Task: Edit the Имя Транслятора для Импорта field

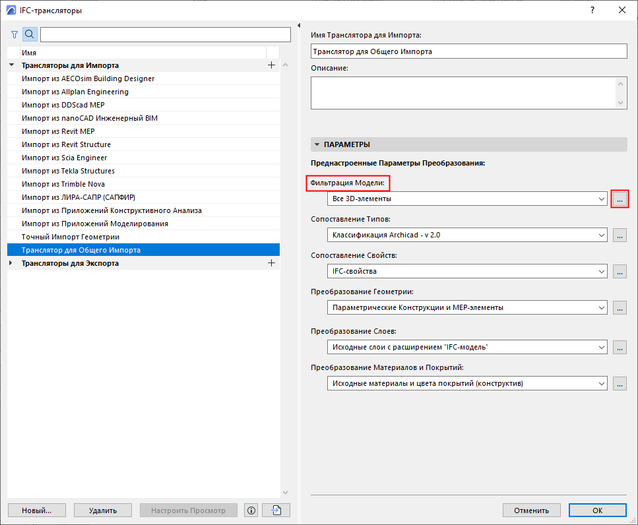Action: pos(468,51)
